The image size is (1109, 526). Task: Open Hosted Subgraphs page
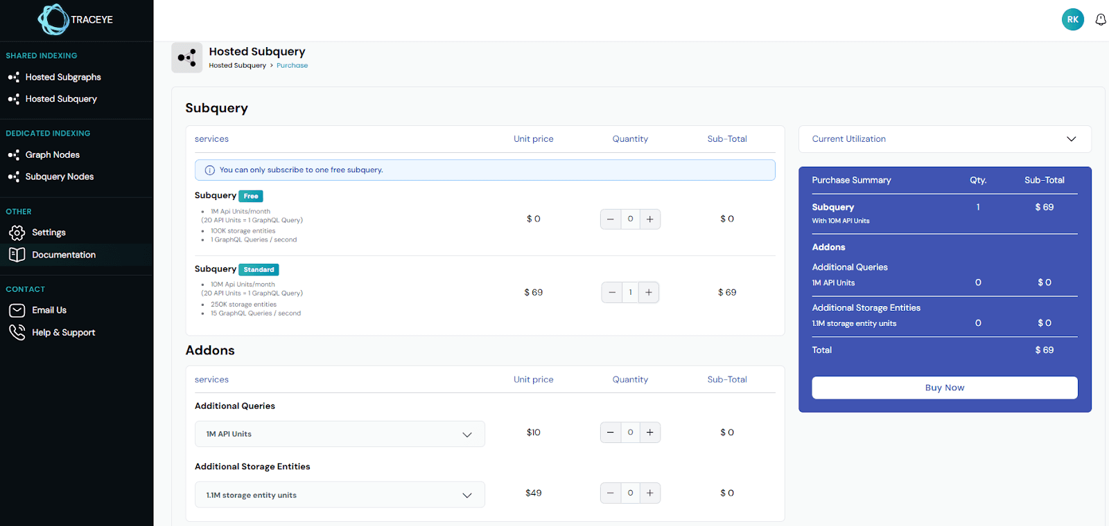[63, 77]
